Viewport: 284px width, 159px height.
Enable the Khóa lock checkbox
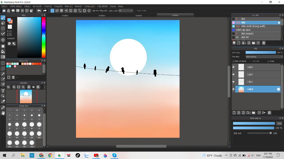pyautogui.click(x=268, y=61)
